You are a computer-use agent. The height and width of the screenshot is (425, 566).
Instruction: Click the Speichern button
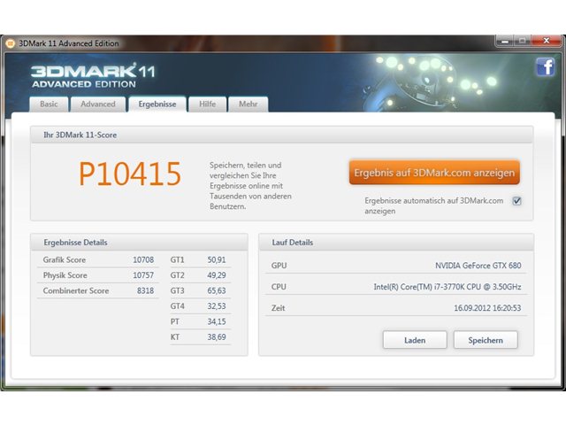(x=486, y=340)
